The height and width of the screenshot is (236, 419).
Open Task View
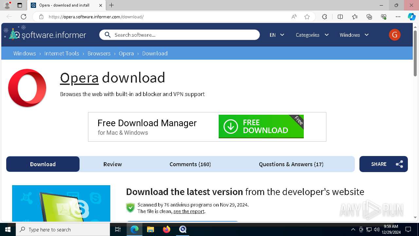point(118,229)
